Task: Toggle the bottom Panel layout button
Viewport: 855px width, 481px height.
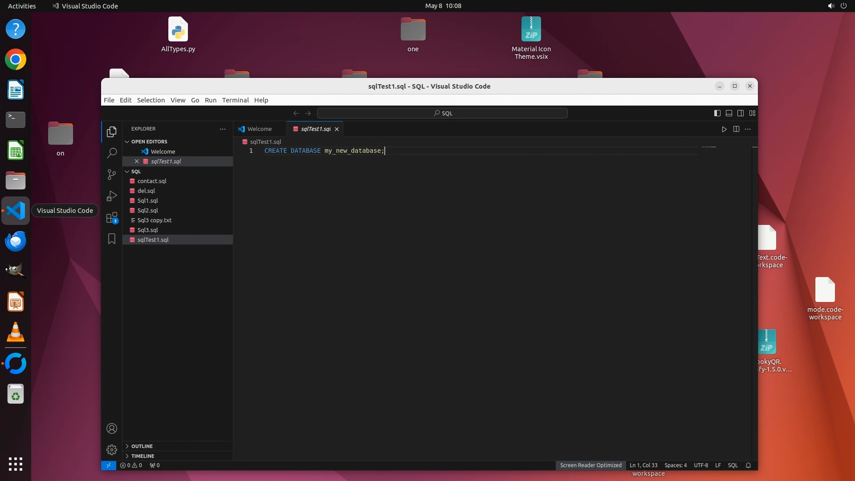Action: pos(729,113)
